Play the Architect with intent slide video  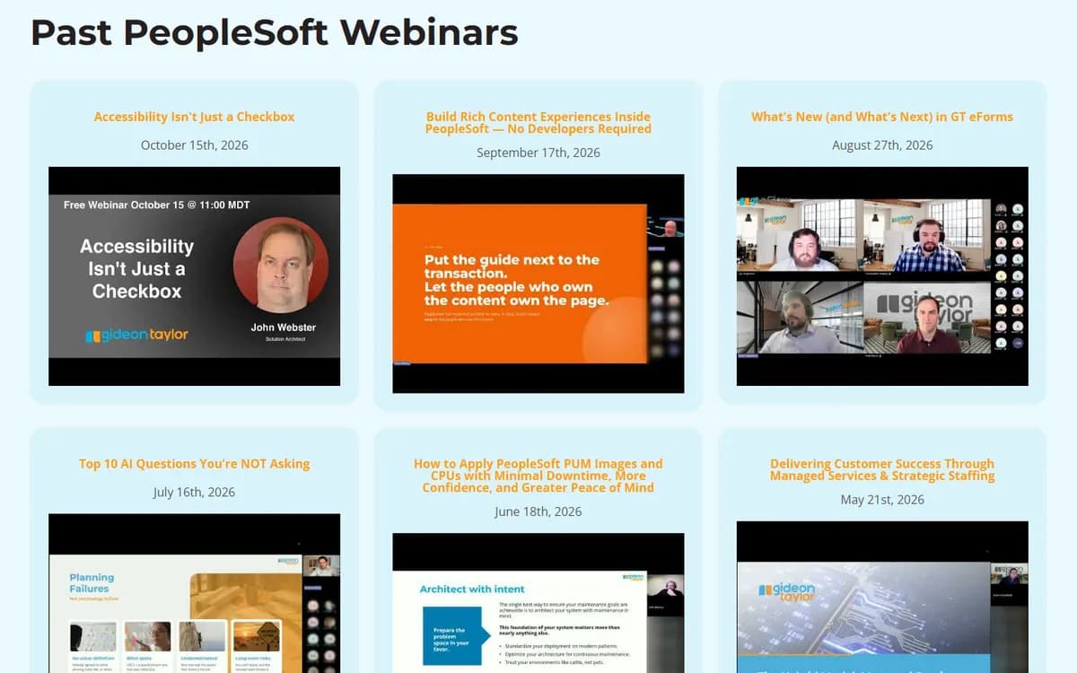[x=538, y=603]
